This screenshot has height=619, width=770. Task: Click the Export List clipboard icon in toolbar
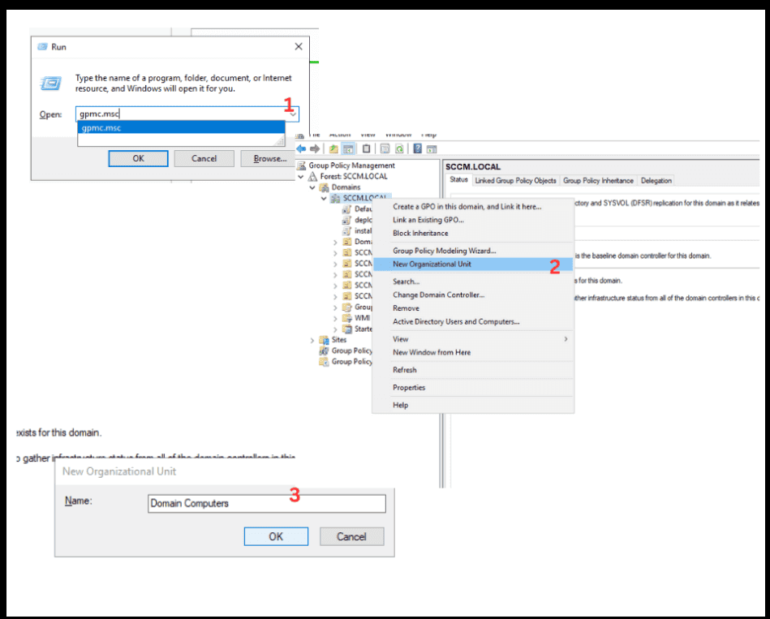coord(367,148)
